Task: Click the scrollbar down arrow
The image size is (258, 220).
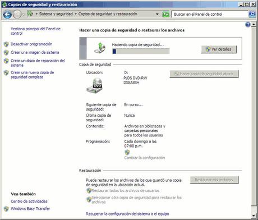Action: (x=254, y=216)
